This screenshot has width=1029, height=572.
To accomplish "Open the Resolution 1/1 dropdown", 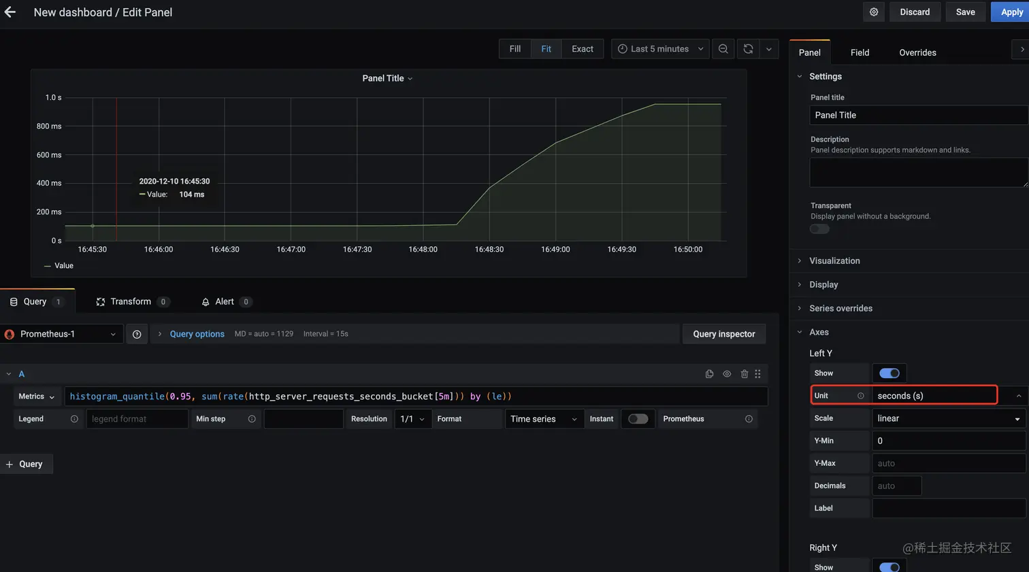I will coord(413,419).
